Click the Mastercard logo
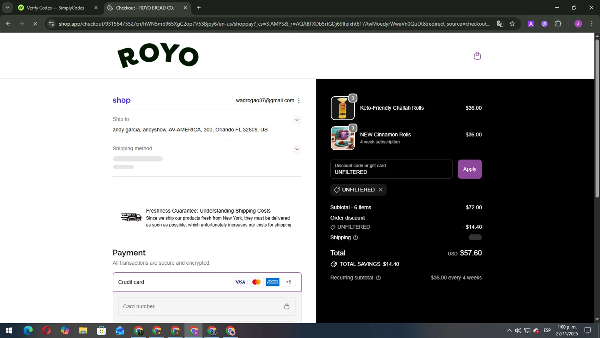This screenshot has width=600, height=338. [x=256, y=282]
